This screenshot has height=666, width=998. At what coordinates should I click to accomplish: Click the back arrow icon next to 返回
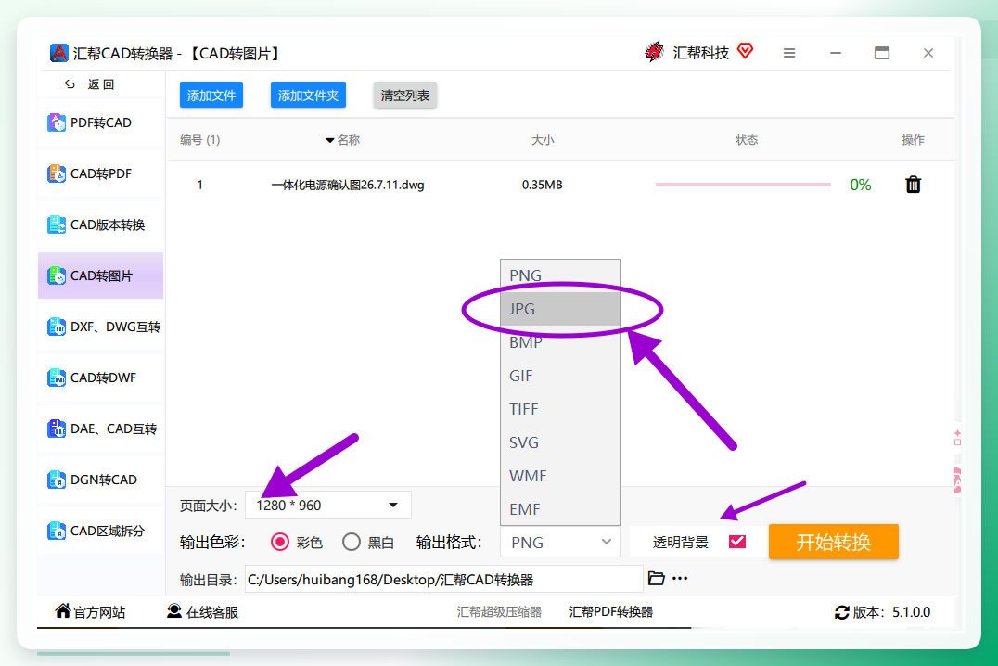[x=70, y=84]
